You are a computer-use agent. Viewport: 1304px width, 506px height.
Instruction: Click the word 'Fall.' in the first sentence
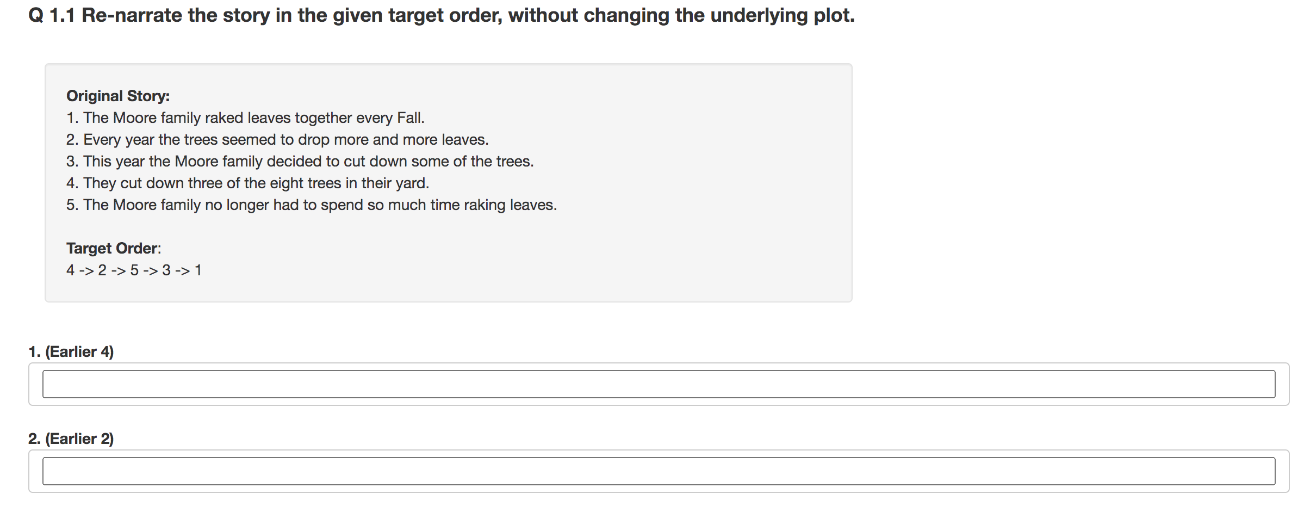pos(411,118)
